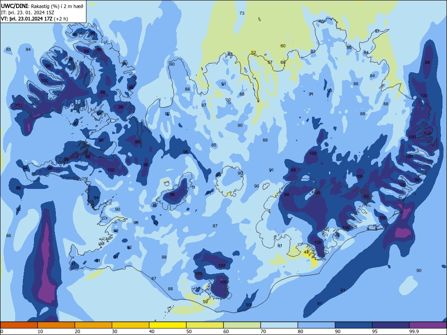Viewport: 447px width, 335px height.
Task: Pick the 20–30 amber legend color band
Action: click(x=93, y=325)
